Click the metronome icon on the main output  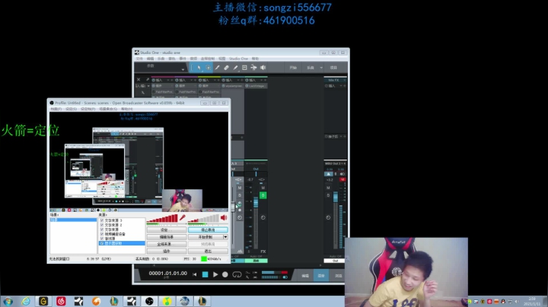pyautogui.click(x=328, y=174)
